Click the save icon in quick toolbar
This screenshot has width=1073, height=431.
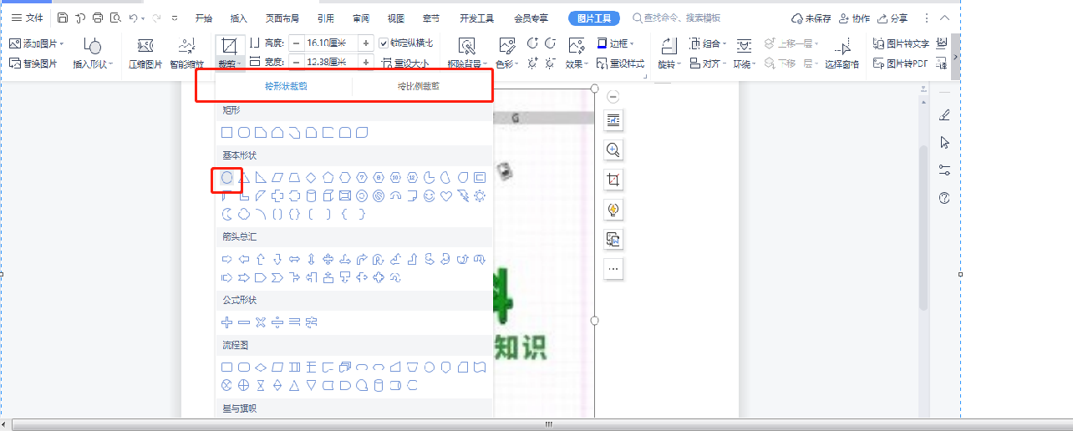point(64,18)
